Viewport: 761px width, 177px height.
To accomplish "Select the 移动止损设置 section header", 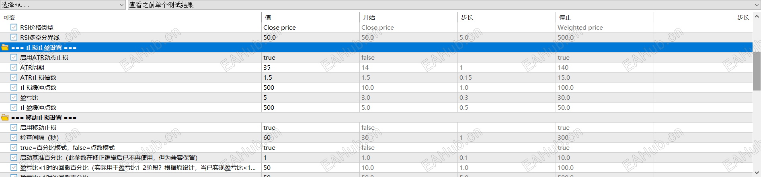I will pos(44,117).
